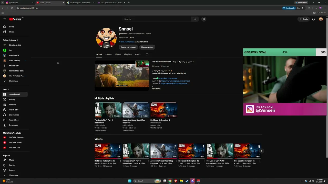Expand channel description with more
The width and height of the screenshot is (328, 184).
131,38
